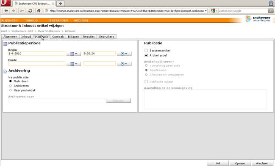
Task: Click the key/wand password button in toolbar
Action: coord(22,11)
